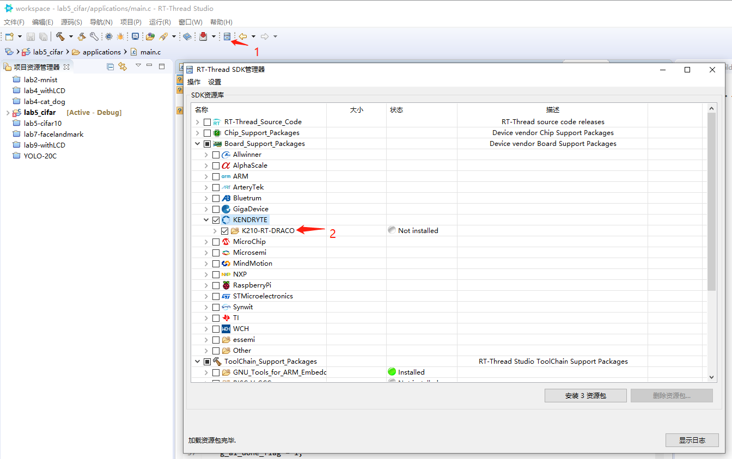This screenshot has height=459, width=732.
Task: Uncheck the KENDRYTE checkbox
Action: point(216,220)
